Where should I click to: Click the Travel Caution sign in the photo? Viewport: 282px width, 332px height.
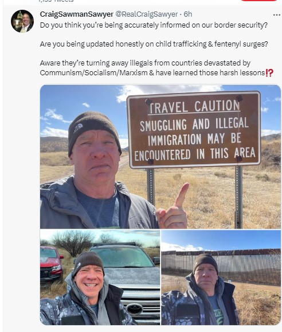click(x=194, y=130)
